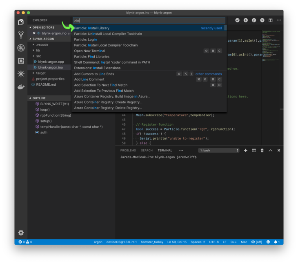Open the Debug view in activity bar
Screen dimensions: 298x264
click(x=21, y=48)
